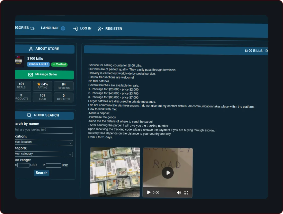Image resolution: width=283 pixels, height=214 pixels.
Task: Click the store name '$100 bills'
Action: point(35,58)
